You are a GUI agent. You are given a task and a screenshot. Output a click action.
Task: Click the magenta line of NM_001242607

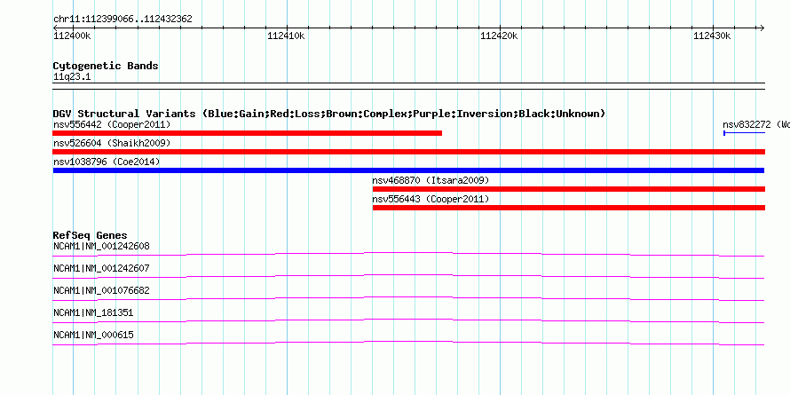[x=408, y=276]
